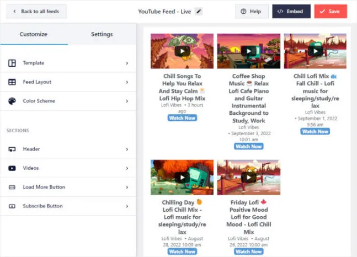Screen dimensions: 357x257
Task: Open the Header section item
Action: coord(68,149)
